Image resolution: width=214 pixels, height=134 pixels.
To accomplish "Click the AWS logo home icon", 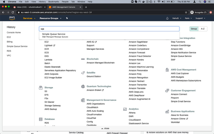I will click(12, 18).
